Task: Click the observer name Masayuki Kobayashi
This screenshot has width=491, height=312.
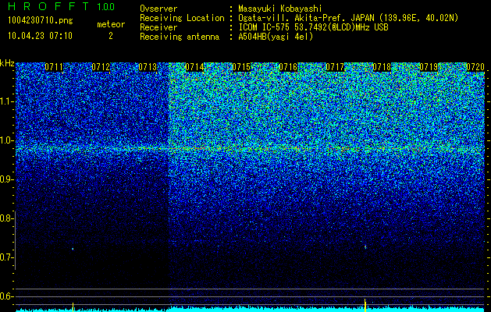Action: (x=280, y=9)
